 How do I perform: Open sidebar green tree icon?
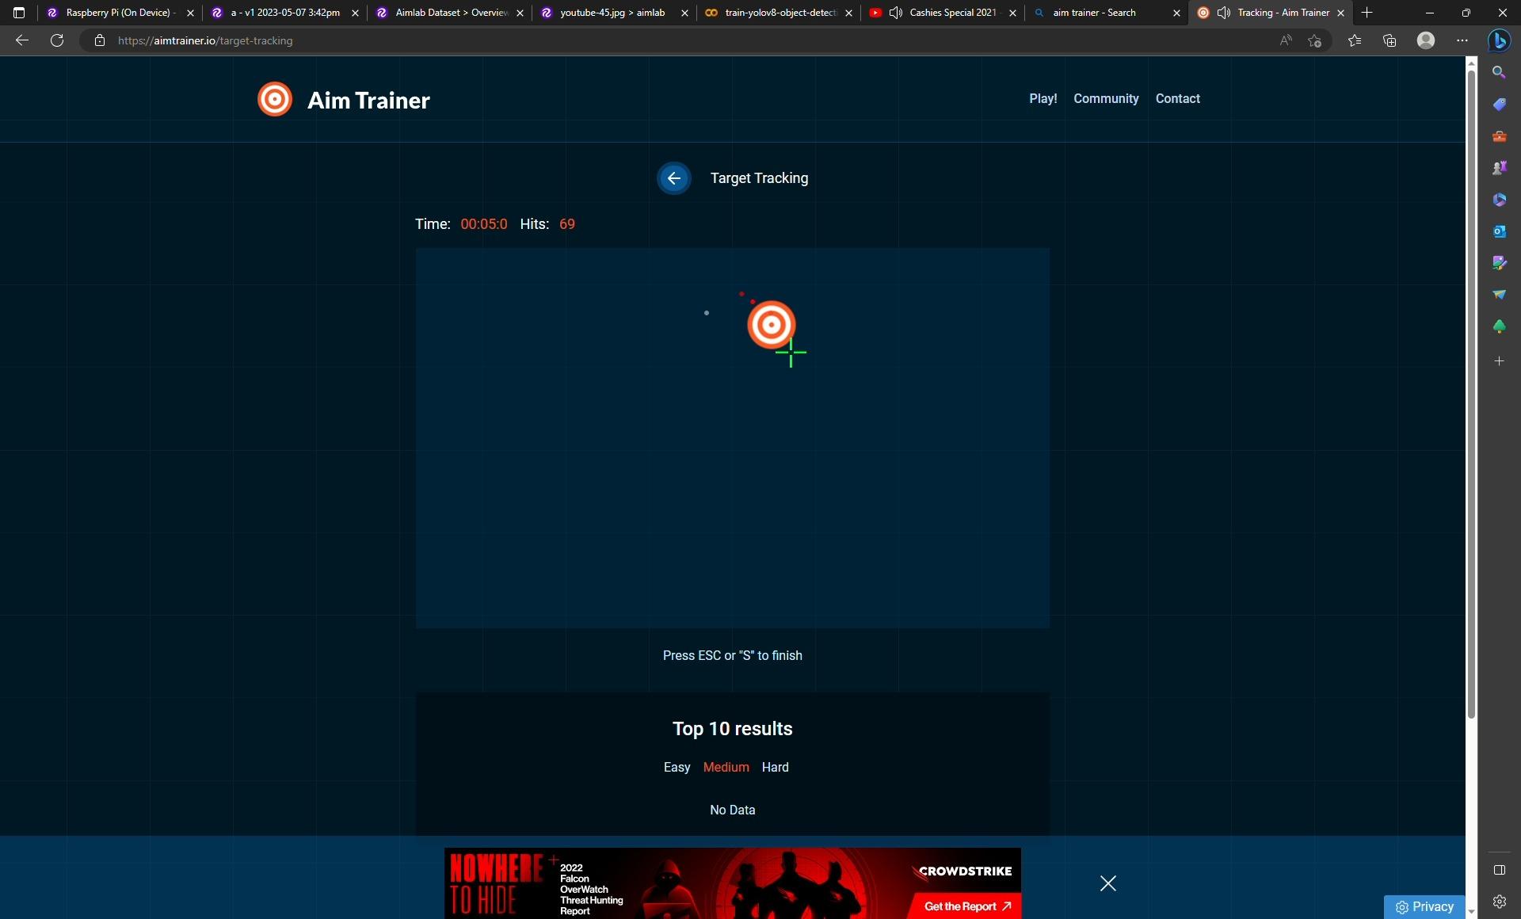click(x=1499, y=326)
